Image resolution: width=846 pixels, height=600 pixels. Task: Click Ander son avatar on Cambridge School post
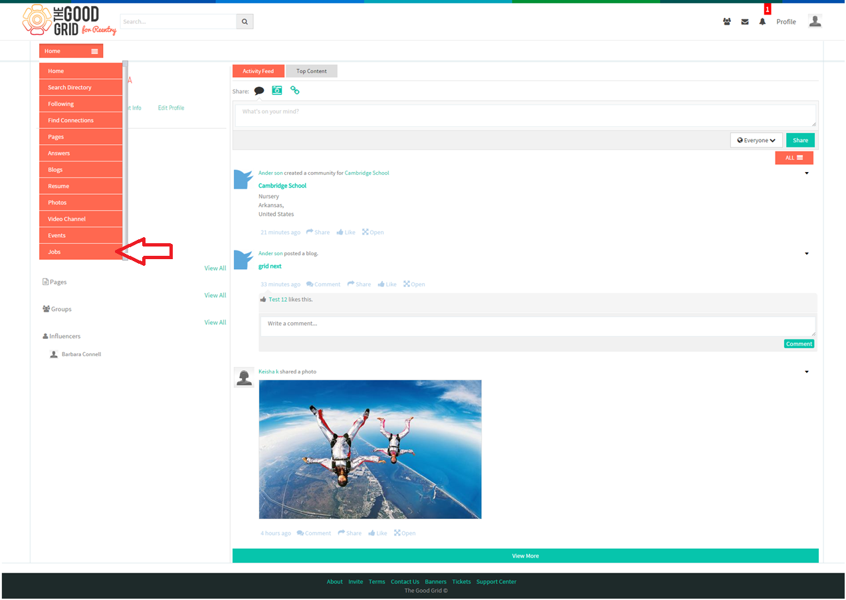(243, 179)
